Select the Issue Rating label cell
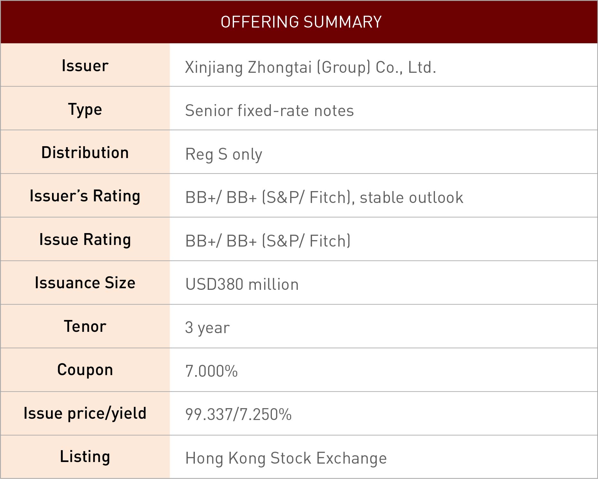Image resolution: width=598 pixels, height=479 pixels. click(85, 239)
